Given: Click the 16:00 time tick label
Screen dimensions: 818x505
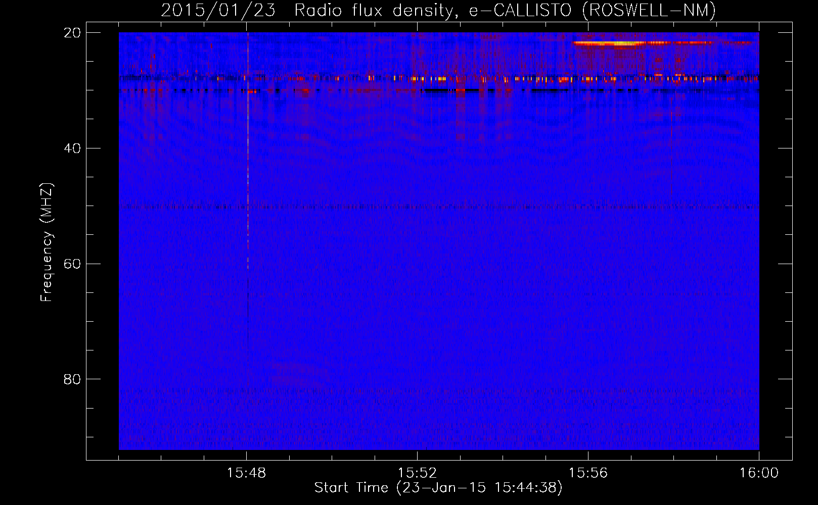Looking at the screenshot, I should [759, 473].
